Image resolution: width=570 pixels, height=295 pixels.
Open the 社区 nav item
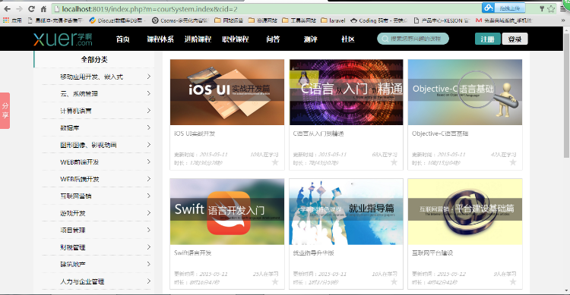(348, 39)
